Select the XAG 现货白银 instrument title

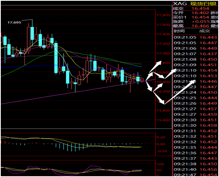(x=195, y=4)
